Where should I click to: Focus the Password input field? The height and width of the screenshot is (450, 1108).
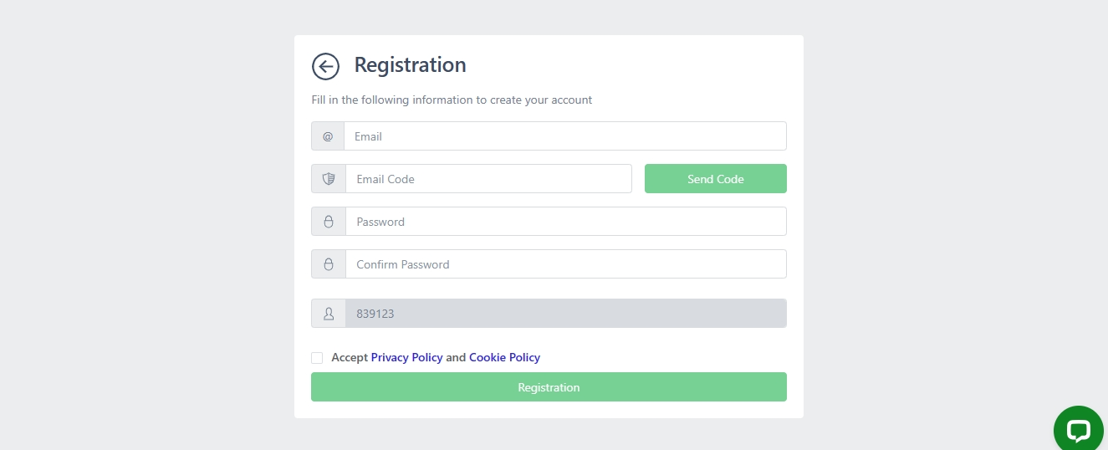(565, 222)
